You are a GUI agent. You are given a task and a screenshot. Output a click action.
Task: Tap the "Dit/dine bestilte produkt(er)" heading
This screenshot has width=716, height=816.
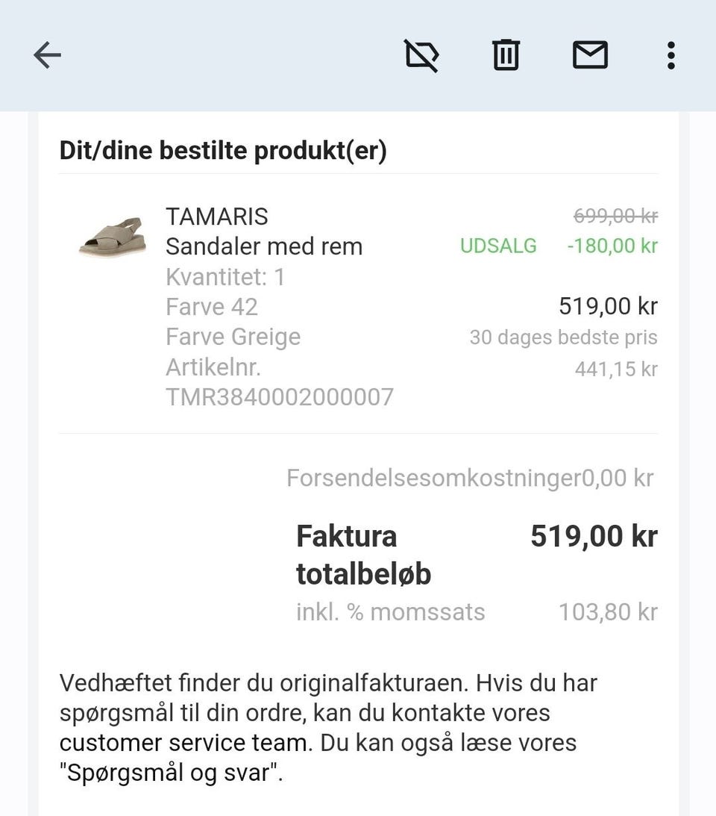(223, 151)
